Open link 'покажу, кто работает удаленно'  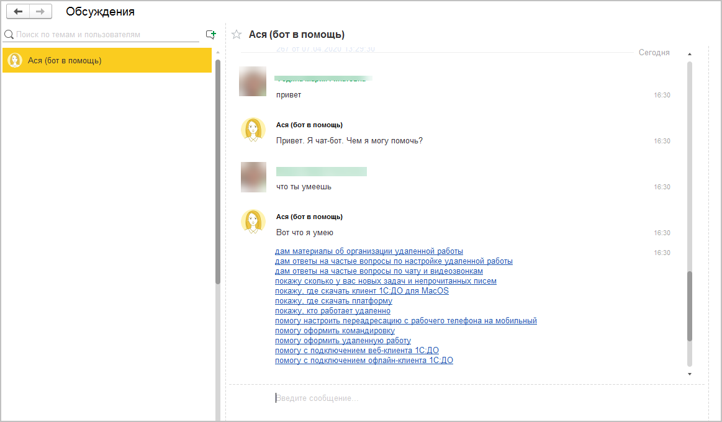pyautogui.click(x=333, y=311)
